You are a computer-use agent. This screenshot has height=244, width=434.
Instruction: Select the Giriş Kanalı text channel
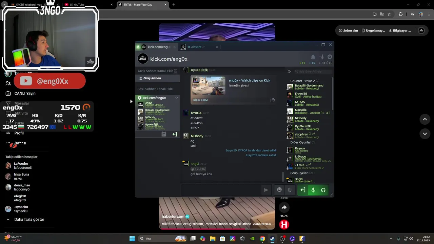coord(157,78)
